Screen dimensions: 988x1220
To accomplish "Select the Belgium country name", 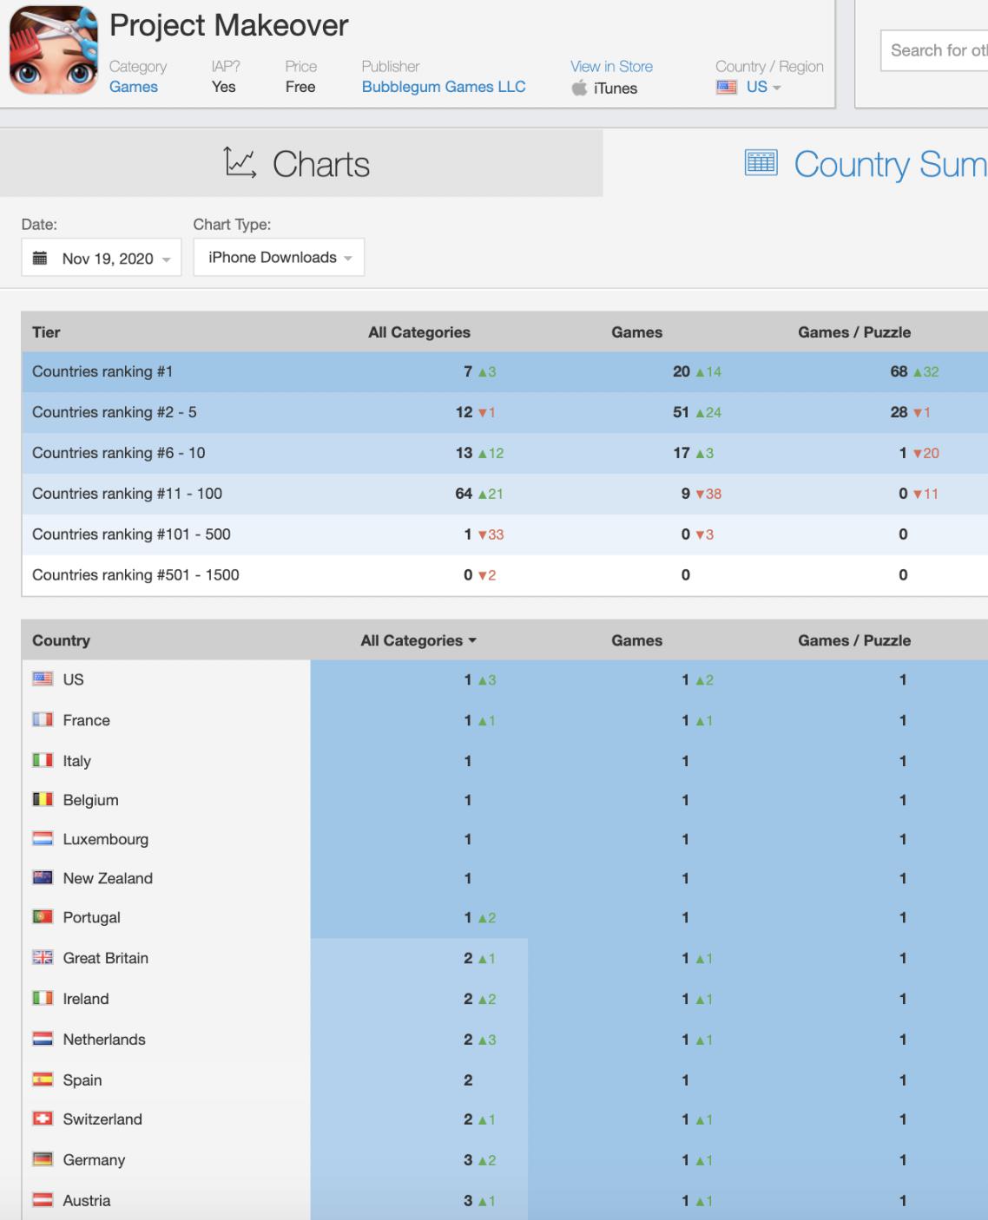I will (x=91, y=800).
